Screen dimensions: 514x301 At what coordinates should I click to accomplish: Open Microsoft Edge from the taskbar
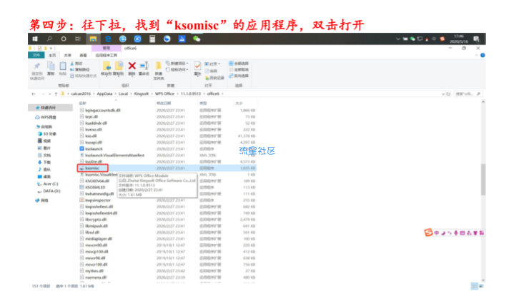click(108, 39)
